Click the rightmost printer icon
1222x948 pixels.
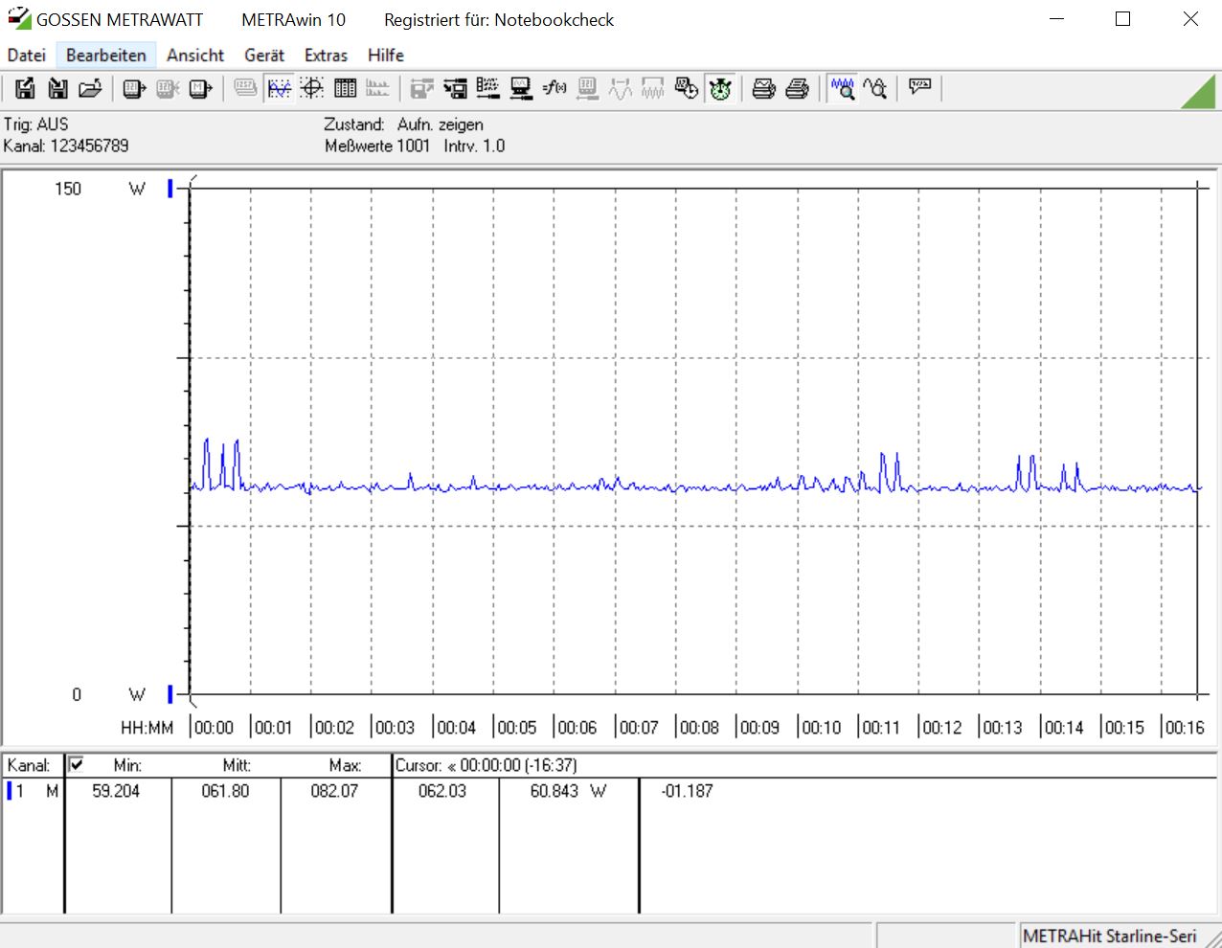797,89
